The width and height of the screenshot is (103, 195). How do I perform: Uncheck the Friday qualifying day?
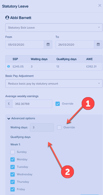pyautogui.click(x=13, y=189)
